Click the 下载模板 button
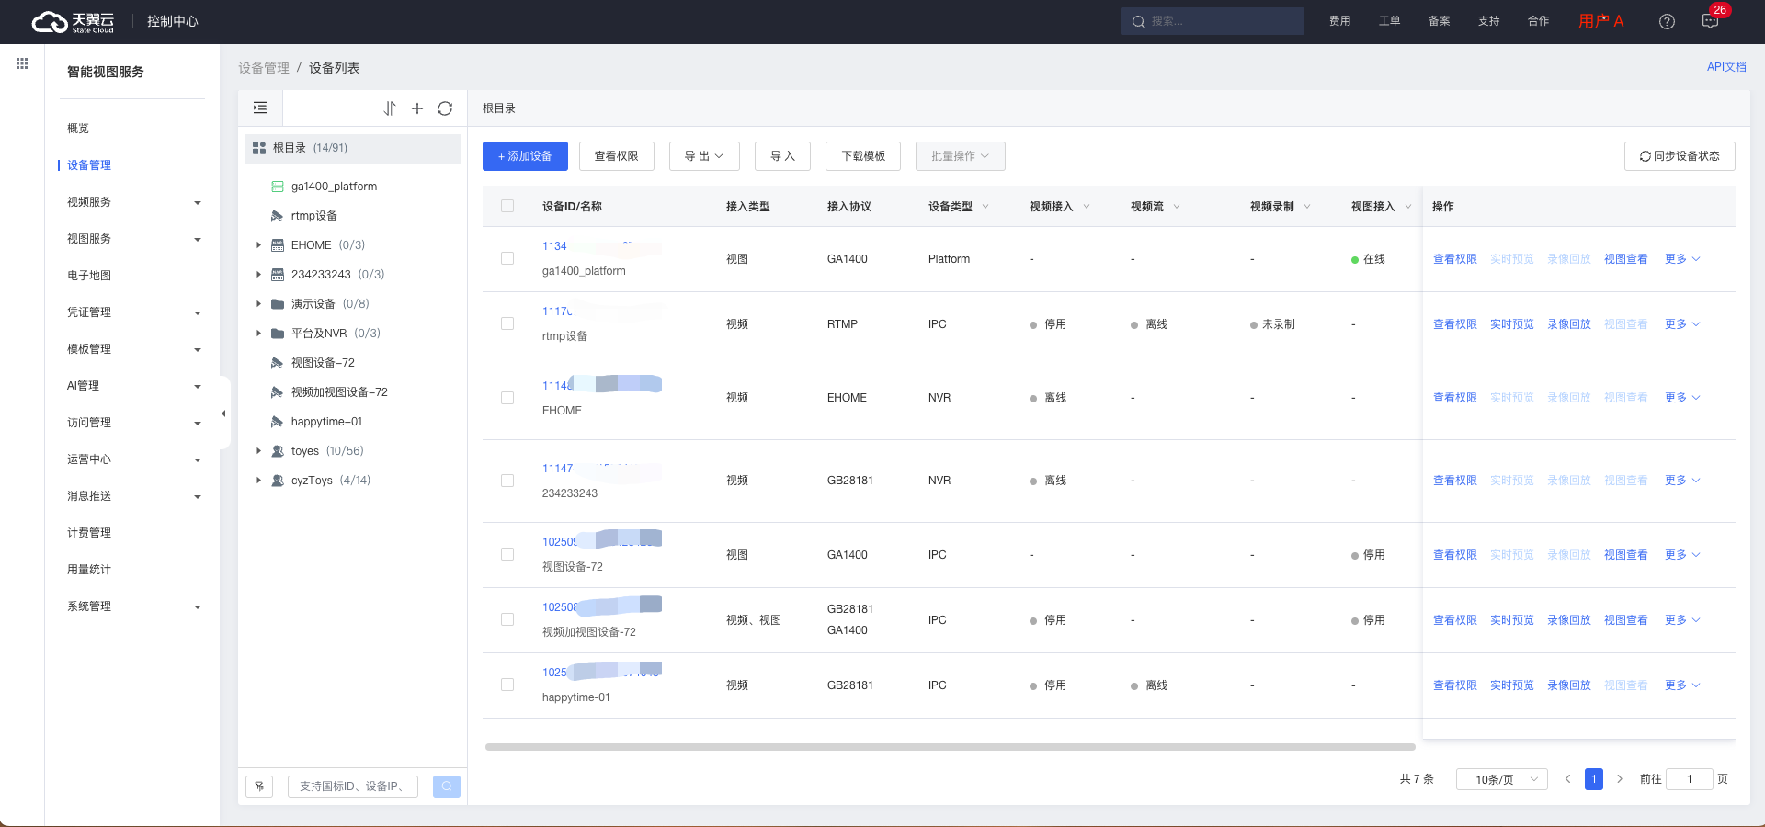This screenshot has width=1765, height=827. 863,156
